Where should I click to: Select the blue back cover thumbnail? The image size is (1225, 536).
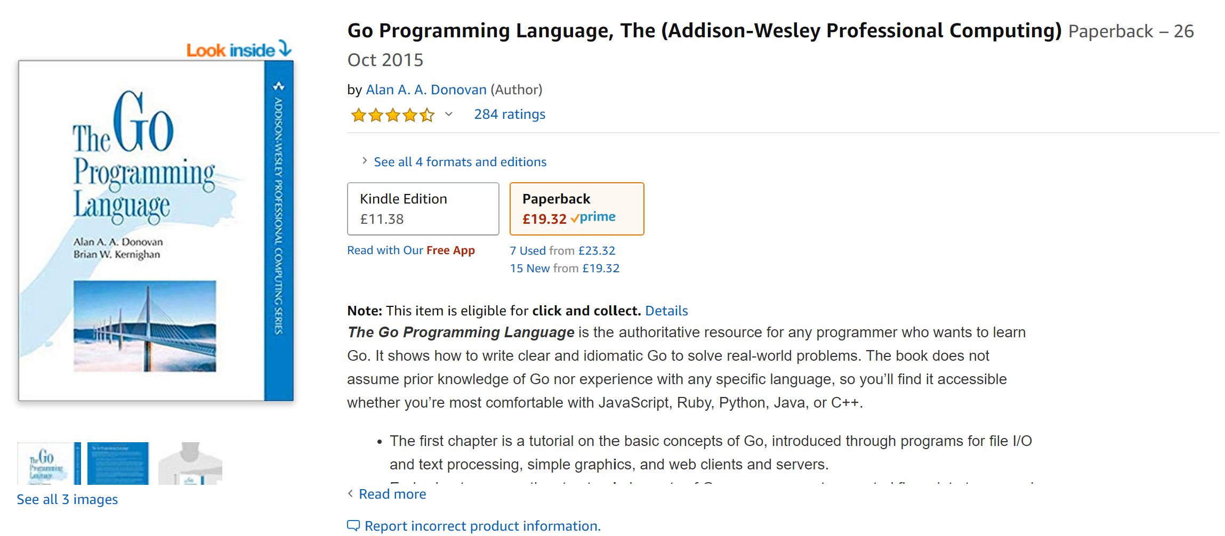pos(118,463)
